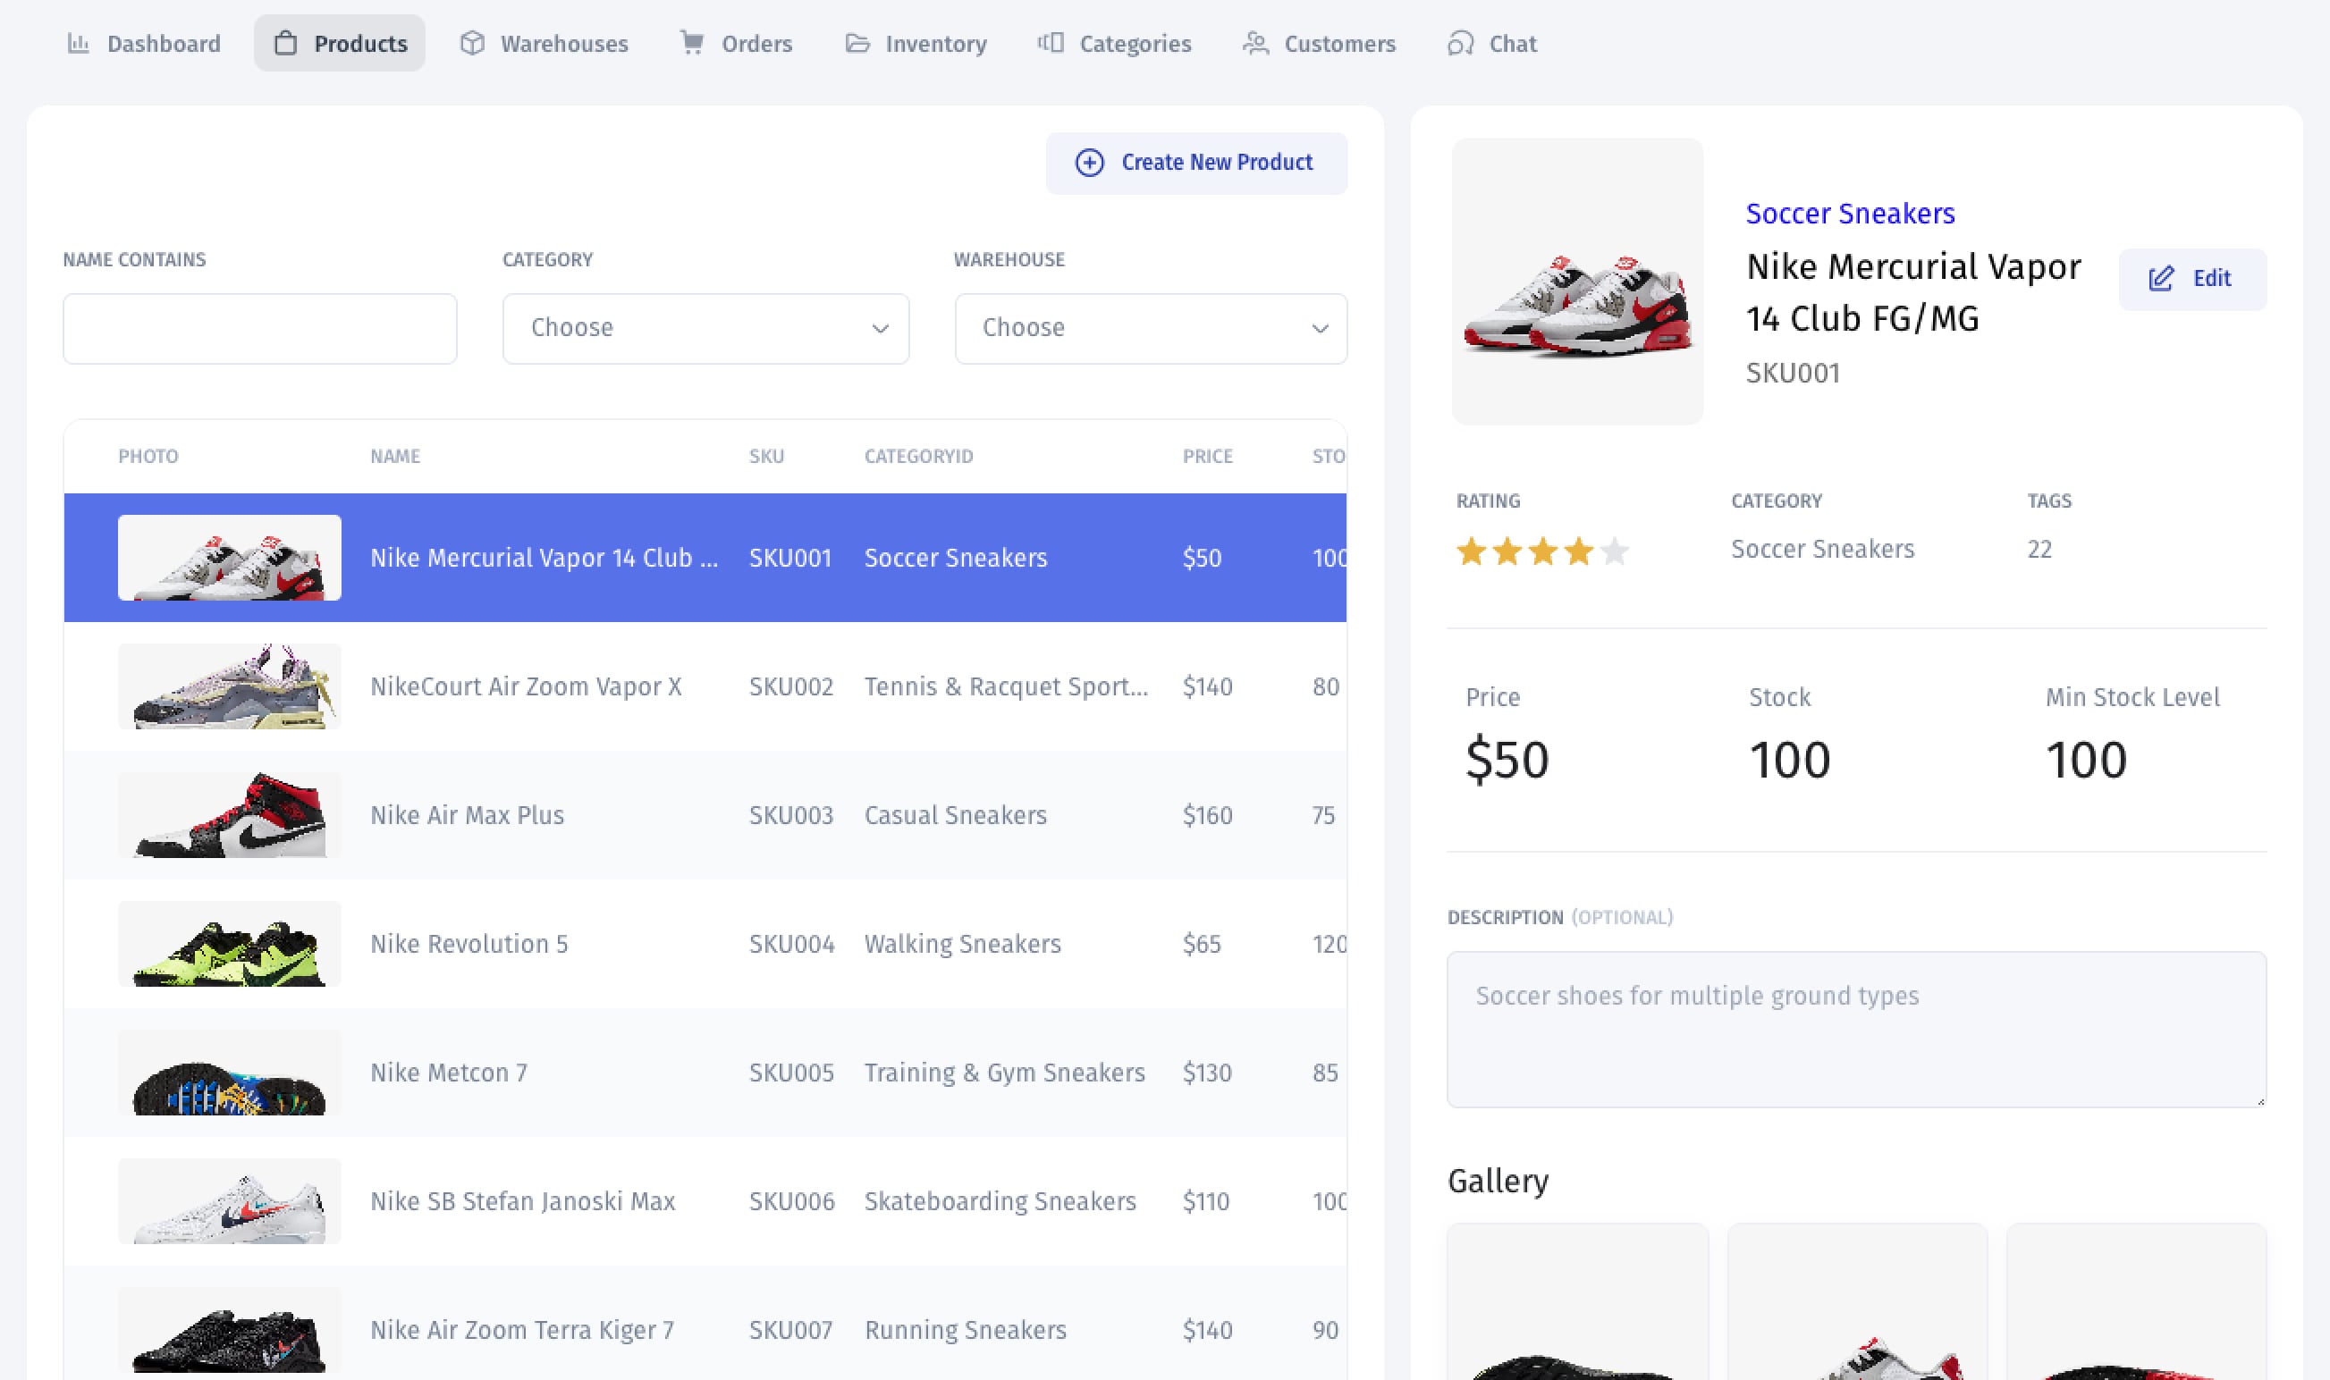Click the Nike Metcon 7 thumbnail
Image resolution: width=2330 pixels, height=1380 pixels.
click(230, 1073)
